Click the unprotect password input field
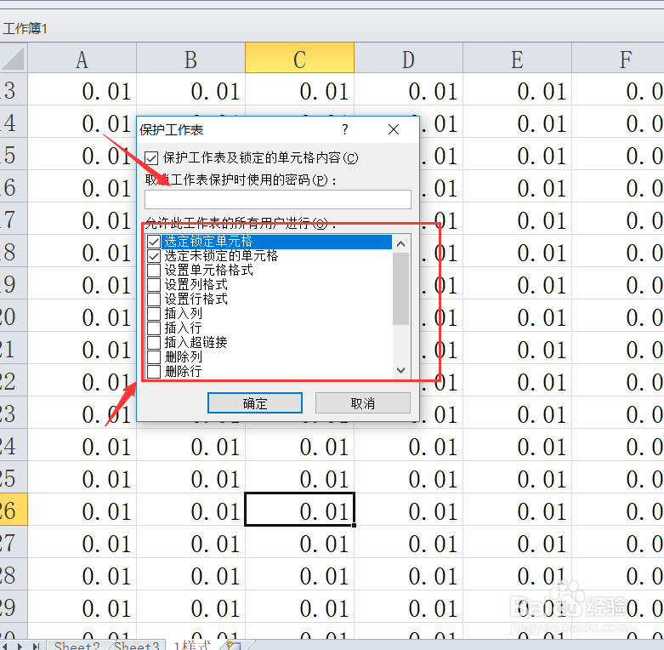This screenshot has width=664, height=650. pyautogui.click(x=278, y=199)
